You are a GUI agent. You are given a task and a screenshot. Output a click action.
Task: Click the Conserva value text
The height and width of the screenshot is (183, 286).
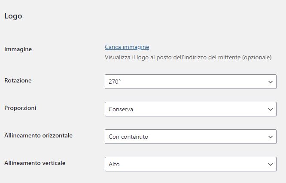coord(121,109)
